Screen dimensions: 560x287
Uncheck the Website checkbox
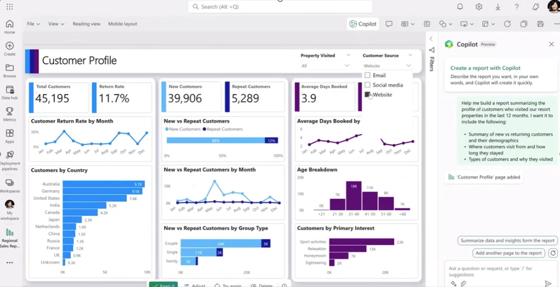click(368, 95)
